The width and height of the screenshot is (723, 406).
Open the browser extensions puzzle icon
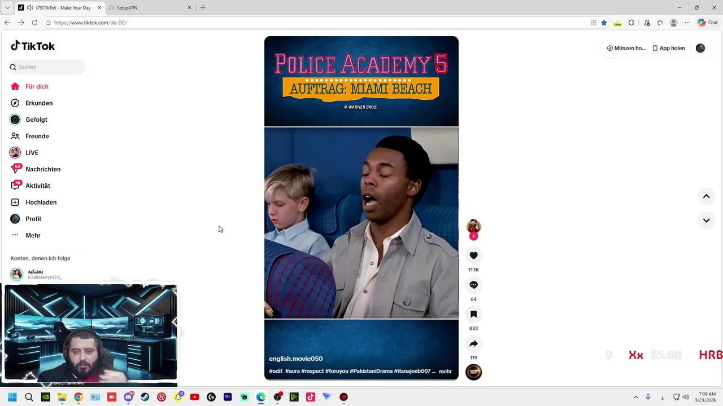[x=631, y=23]
